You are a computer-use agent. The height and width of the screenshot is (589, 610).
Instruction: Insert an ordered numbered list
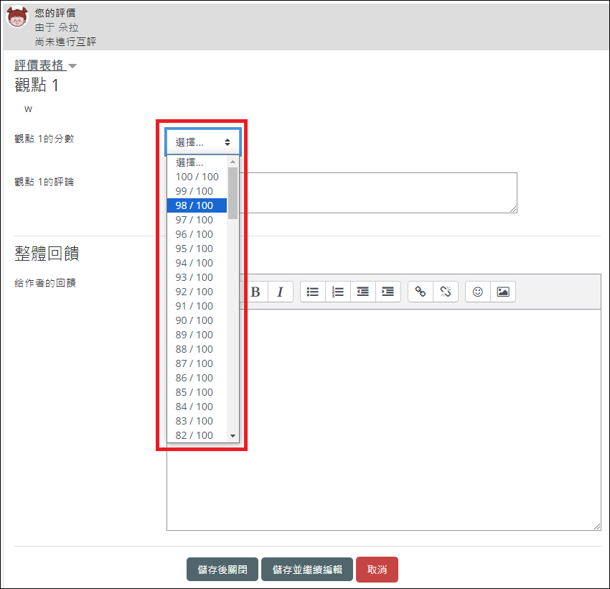pos(338,292)
